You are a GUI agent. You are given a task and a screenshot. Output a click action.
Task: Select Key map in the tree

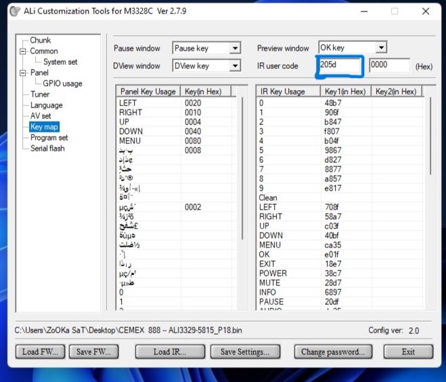44,126
